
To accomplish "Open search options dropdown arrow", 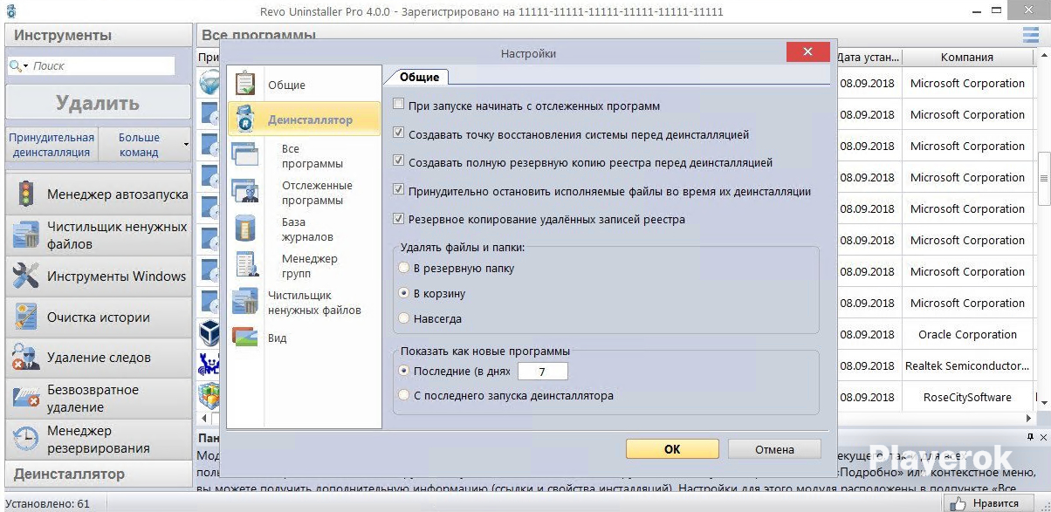I will pos(26,66).
